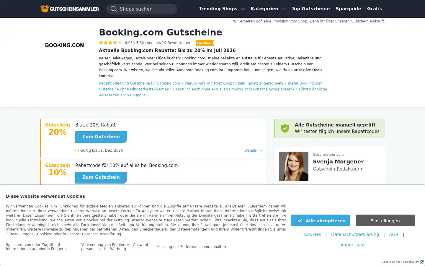The height and width of the screenshot is (266, 425).
Task: Click the Gutschein-Redakteurin label
Action: point(338,169)
